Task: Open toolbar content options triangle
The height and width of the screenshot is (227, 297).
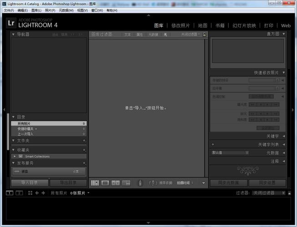Action: [203, 183]
